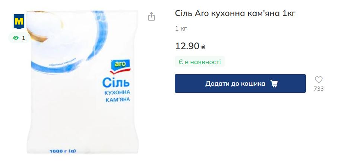Add product to favorites with heart icon

pyautogui.click(x=319, y=80)
